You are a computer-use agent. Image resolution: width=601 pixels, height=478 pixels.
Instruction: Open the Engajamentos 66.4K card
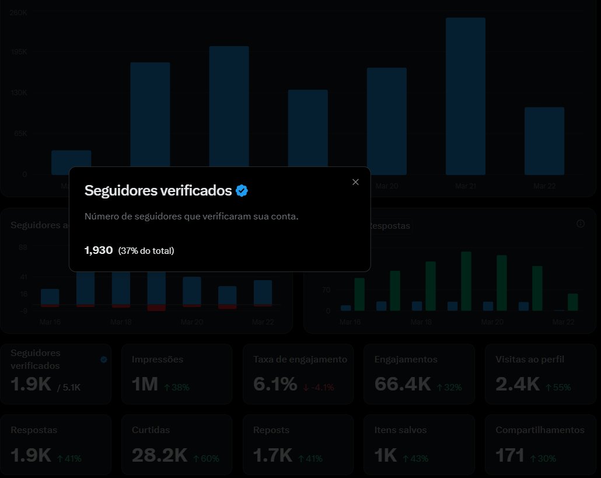(x=420, y=374)
